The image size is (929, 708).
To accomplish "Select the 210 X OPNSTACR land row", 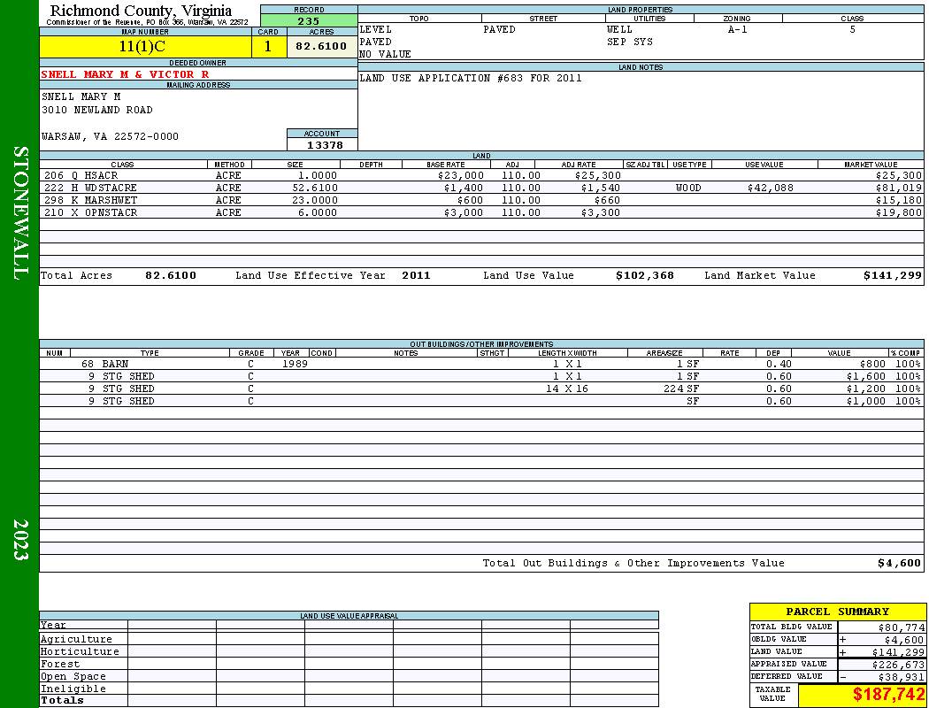I will click(x=481, y=212).
